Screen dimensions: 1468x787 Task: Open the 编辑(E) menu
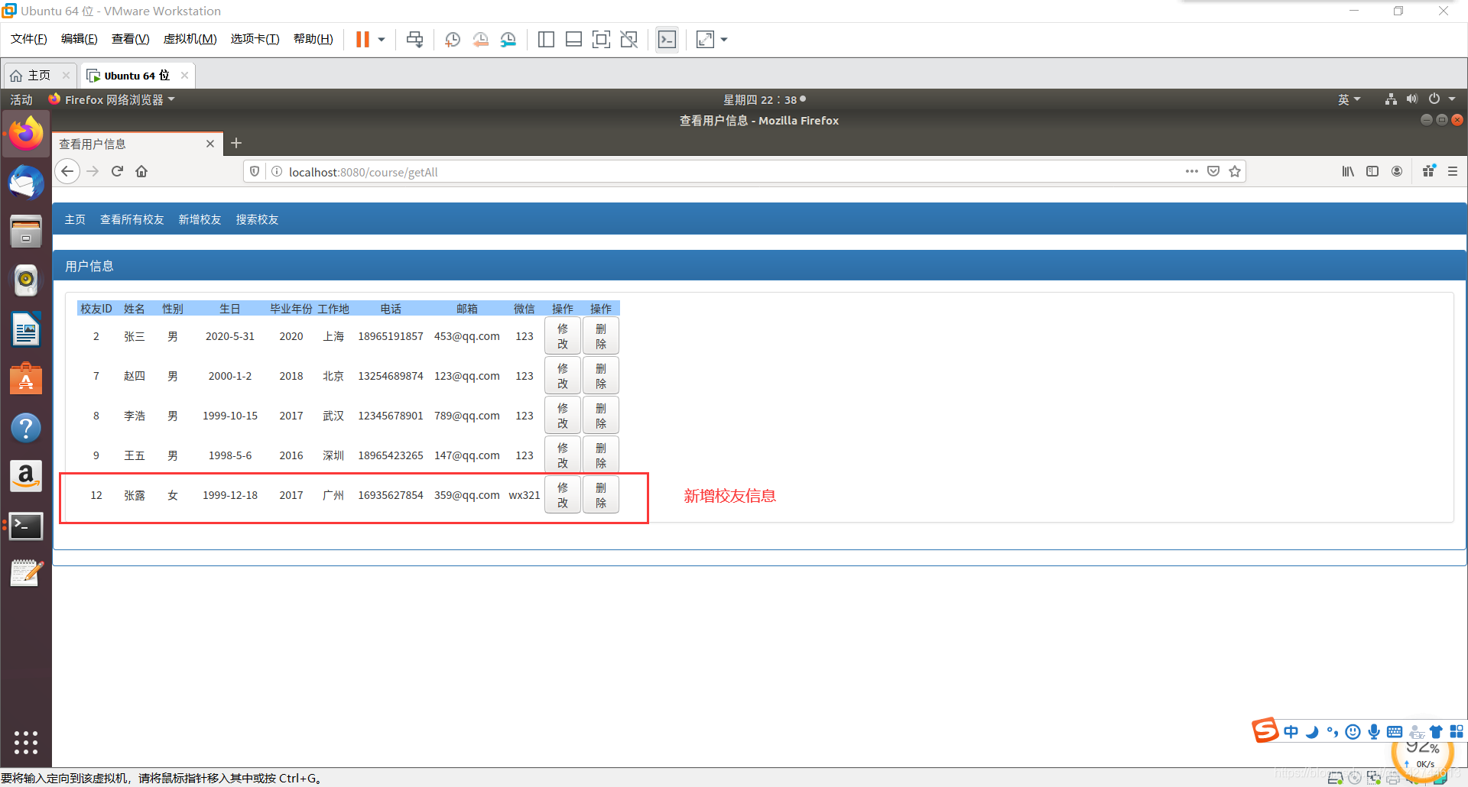(x=80, y=39)
